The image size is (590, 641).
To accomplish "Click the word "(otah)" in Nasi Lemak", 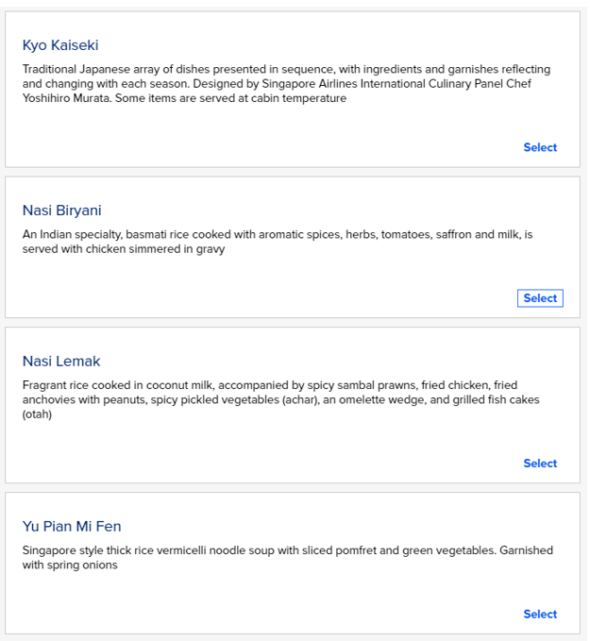I will pos(38,414).
